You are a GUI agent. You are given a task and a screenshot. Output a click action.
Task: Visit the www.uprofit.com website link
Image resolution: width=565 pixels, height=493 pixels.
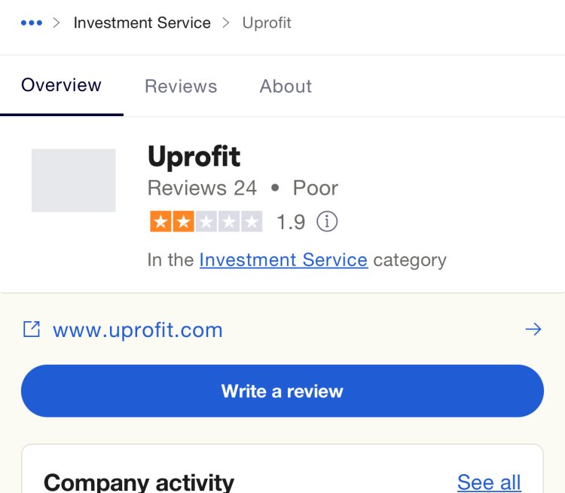[138, 330]
